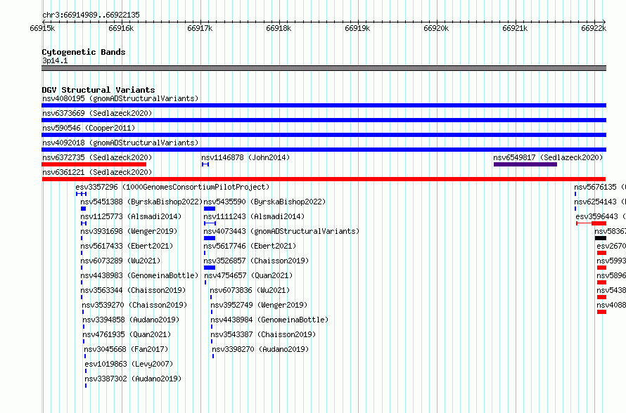The height and width of the screenshot is (413, 626).
Task: Click nsv6361221 (Sedlazeck2020) label
Action: [x=97, y=172]
